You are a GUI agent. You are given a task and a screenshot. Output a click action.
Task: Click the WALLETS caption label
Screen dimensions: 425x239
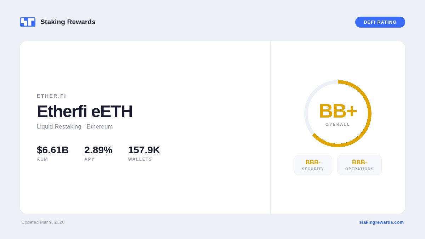pyautogui.click(x=140, y=159)
